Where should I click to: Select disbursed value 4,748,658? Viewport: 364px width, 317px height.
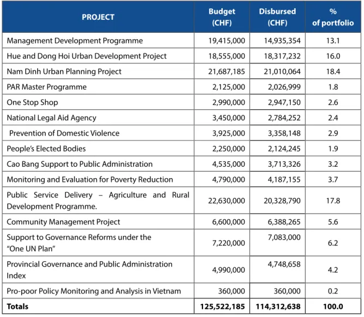[284, 264]
